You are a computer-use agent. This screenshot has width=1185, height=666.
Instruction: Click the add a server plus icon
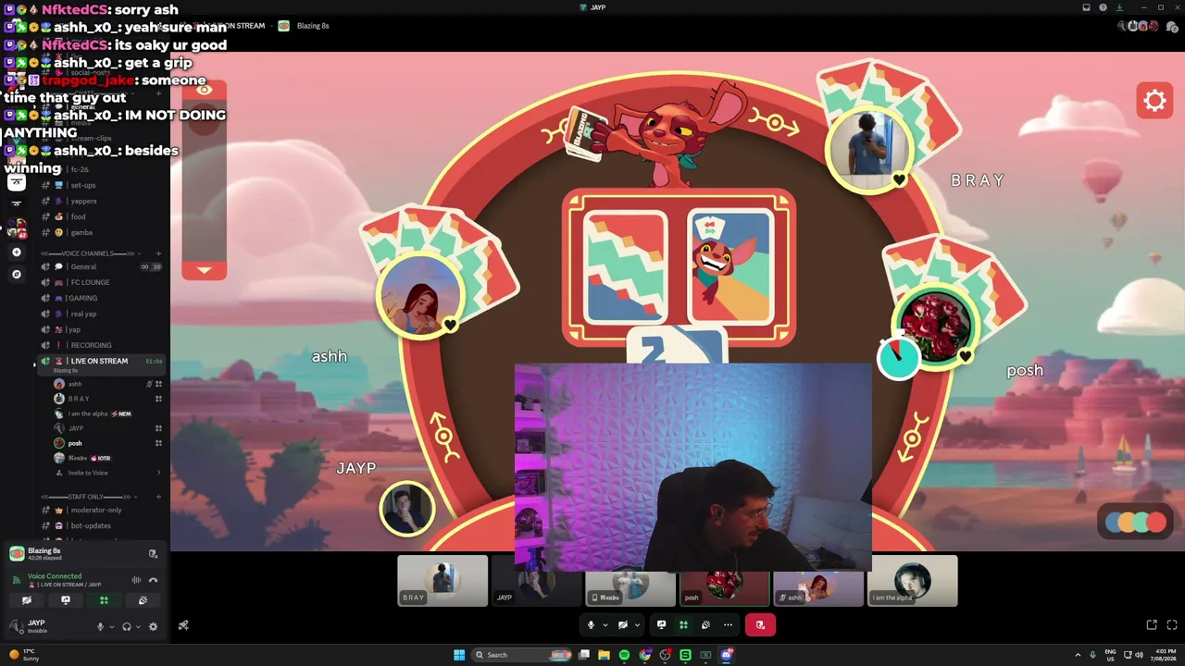[16, 252]
